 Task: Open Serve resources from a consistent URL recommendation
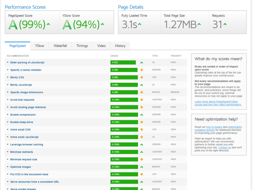tap(35, 182)
